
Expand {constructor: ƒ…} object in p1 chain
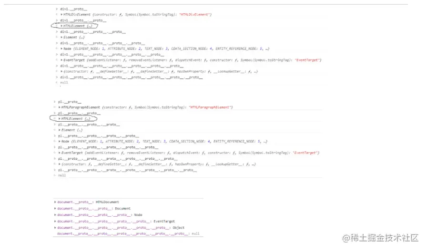point(60,164)
